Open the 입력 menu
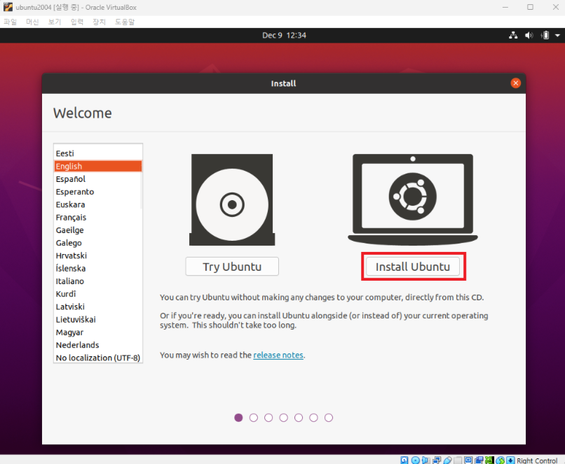This screenshot has width=565, height=464. click(x=76, y=22)
